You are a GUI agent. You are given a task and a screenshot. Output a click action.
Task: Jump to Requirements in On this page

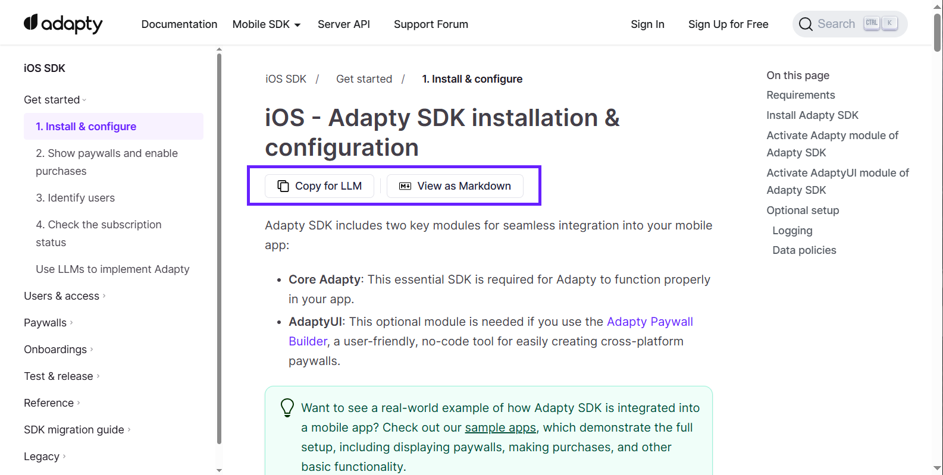tap(801, 95)
